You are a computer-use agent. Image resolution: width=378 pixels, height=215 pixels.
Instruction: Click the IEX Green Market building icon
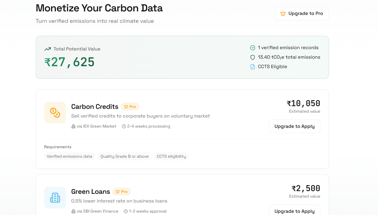click(x=73, y=127)
